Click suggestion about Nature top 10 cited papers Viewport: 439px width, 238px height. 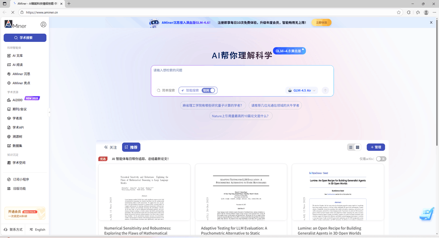tap(241, 116)
